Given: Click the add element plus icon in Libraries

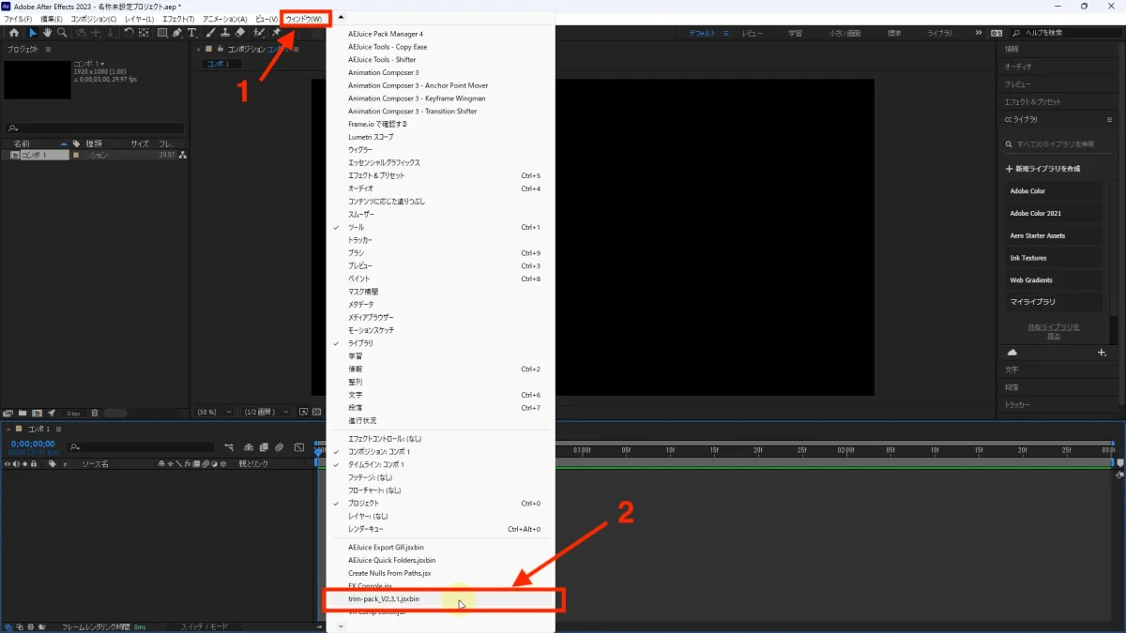Looking at the screenshot, I should [1102, 353].
